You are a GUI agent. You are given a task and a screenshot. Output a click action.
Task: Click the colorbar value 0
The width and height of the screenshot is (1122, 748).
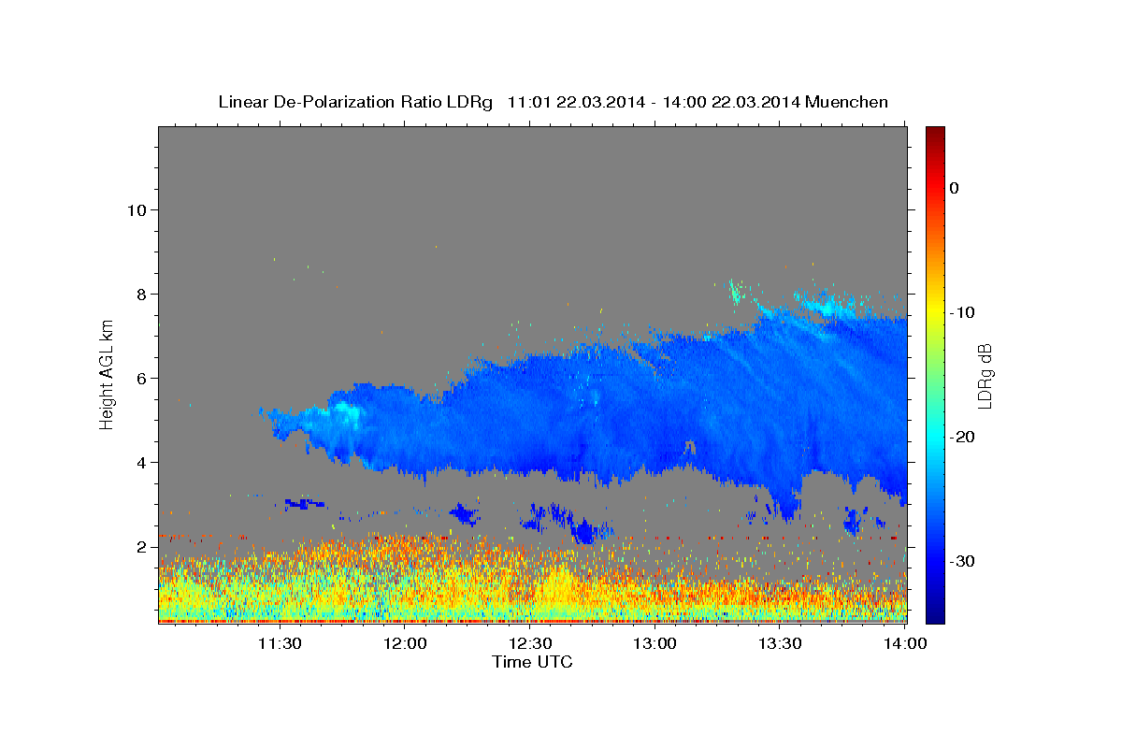click(x=955, y=188)
